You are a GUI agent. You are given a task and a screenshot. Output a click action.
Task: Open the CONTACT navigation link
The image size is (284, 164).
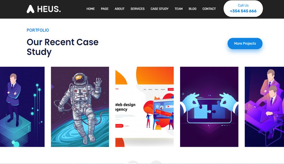[x=209, y=9]
